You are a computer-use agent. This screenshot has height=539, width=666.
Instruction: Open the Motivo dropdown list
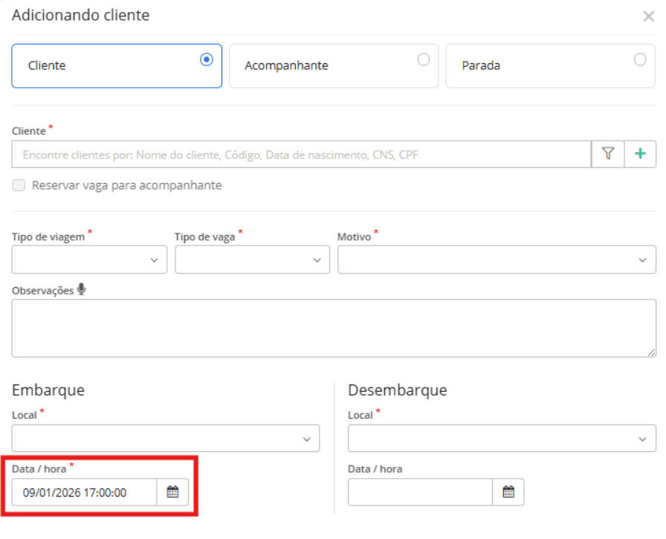tap(497, 259)
